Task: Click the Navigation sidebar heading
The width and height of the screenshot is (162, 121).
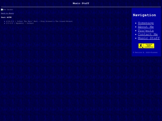Action: (144, 15)
